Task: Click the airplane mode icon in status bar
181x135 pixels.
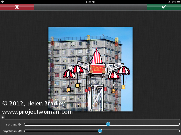Action: point(2,2)
